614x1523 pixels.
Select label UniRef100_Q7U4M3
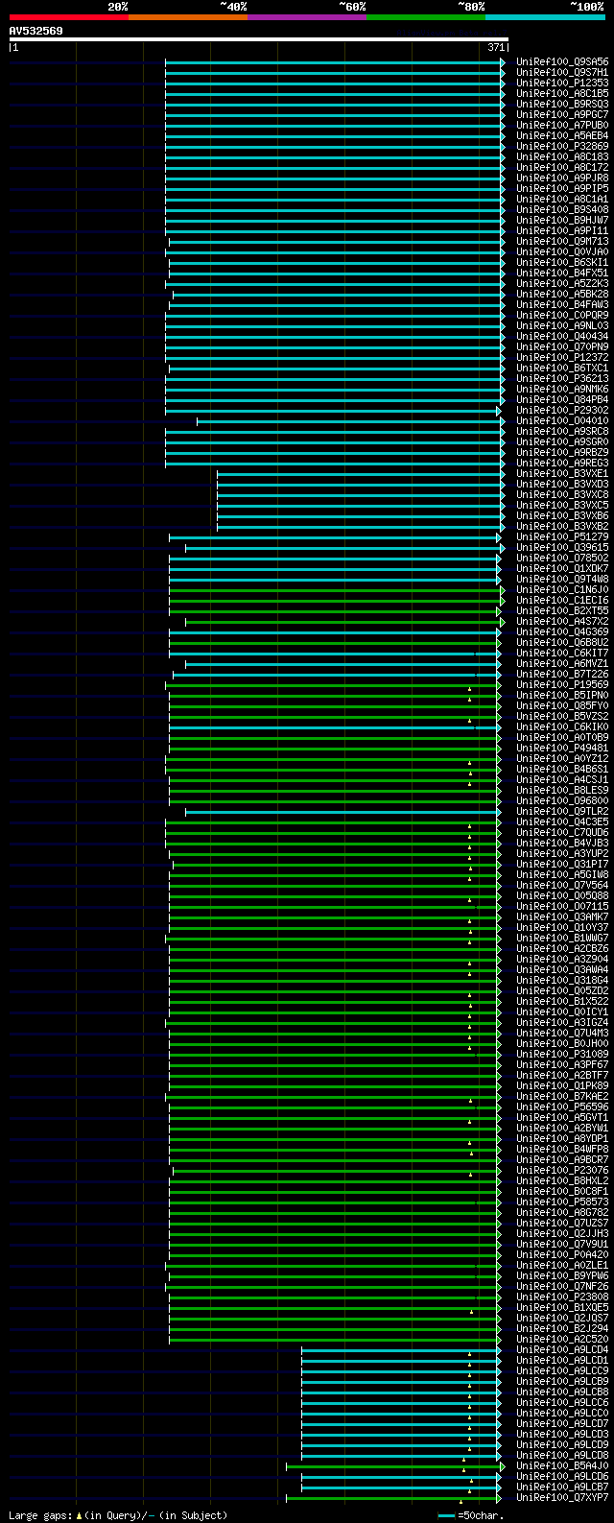point(562,1033)
